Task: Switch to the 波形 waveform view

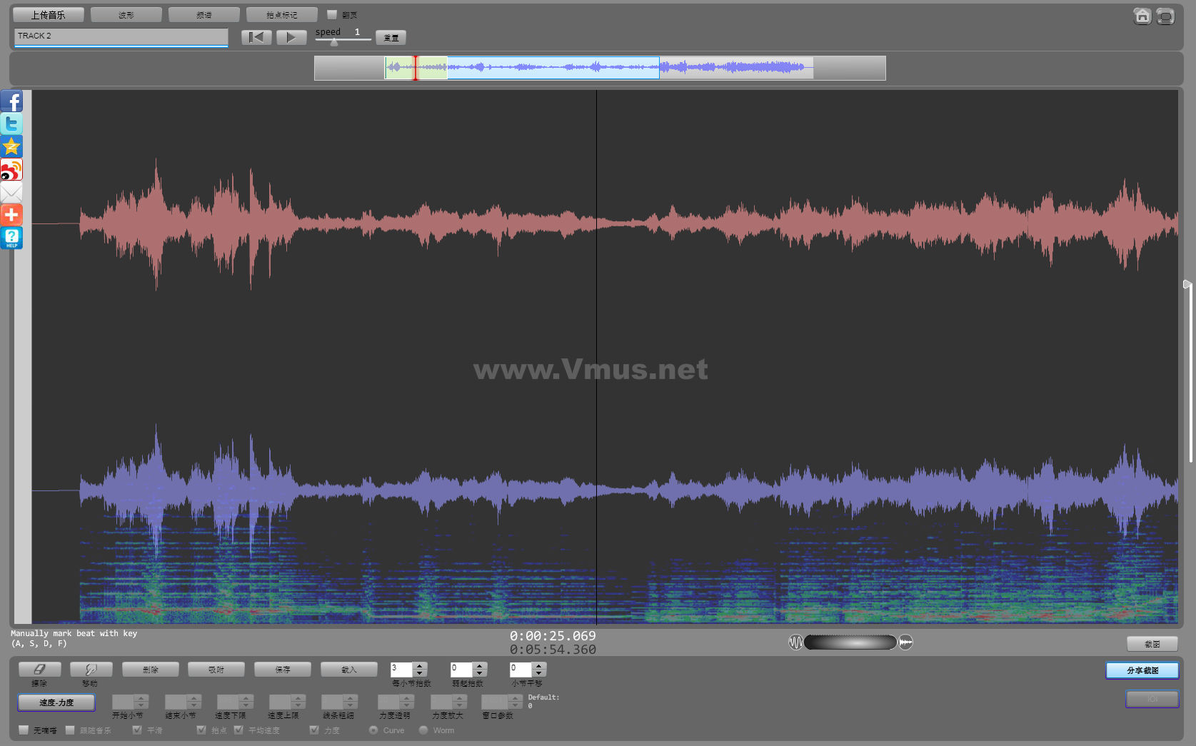Action: 126,15
